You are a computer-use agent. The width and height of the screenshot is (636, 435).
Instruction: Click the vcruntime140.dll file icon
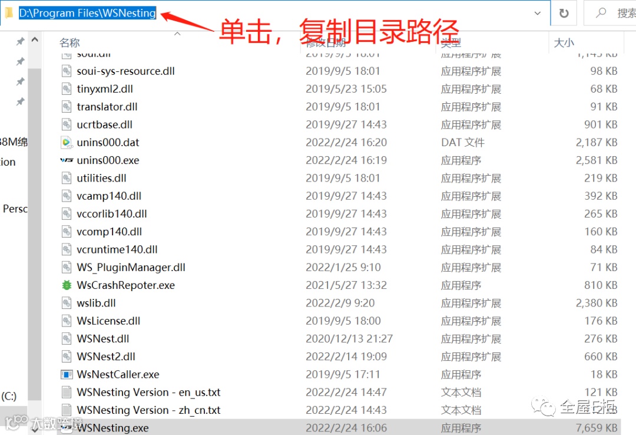click(x=67, y=249)
